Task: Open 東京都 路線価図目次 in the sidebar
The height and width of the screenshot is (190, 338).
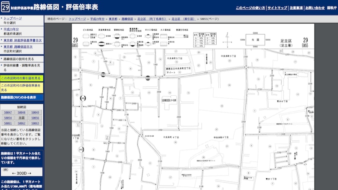Action: pos(18,47)
